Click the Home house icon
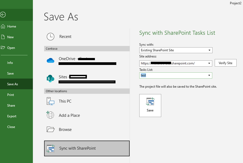Image resolution: width=243 pixels, height=163 pixels. tap(3, 26)
